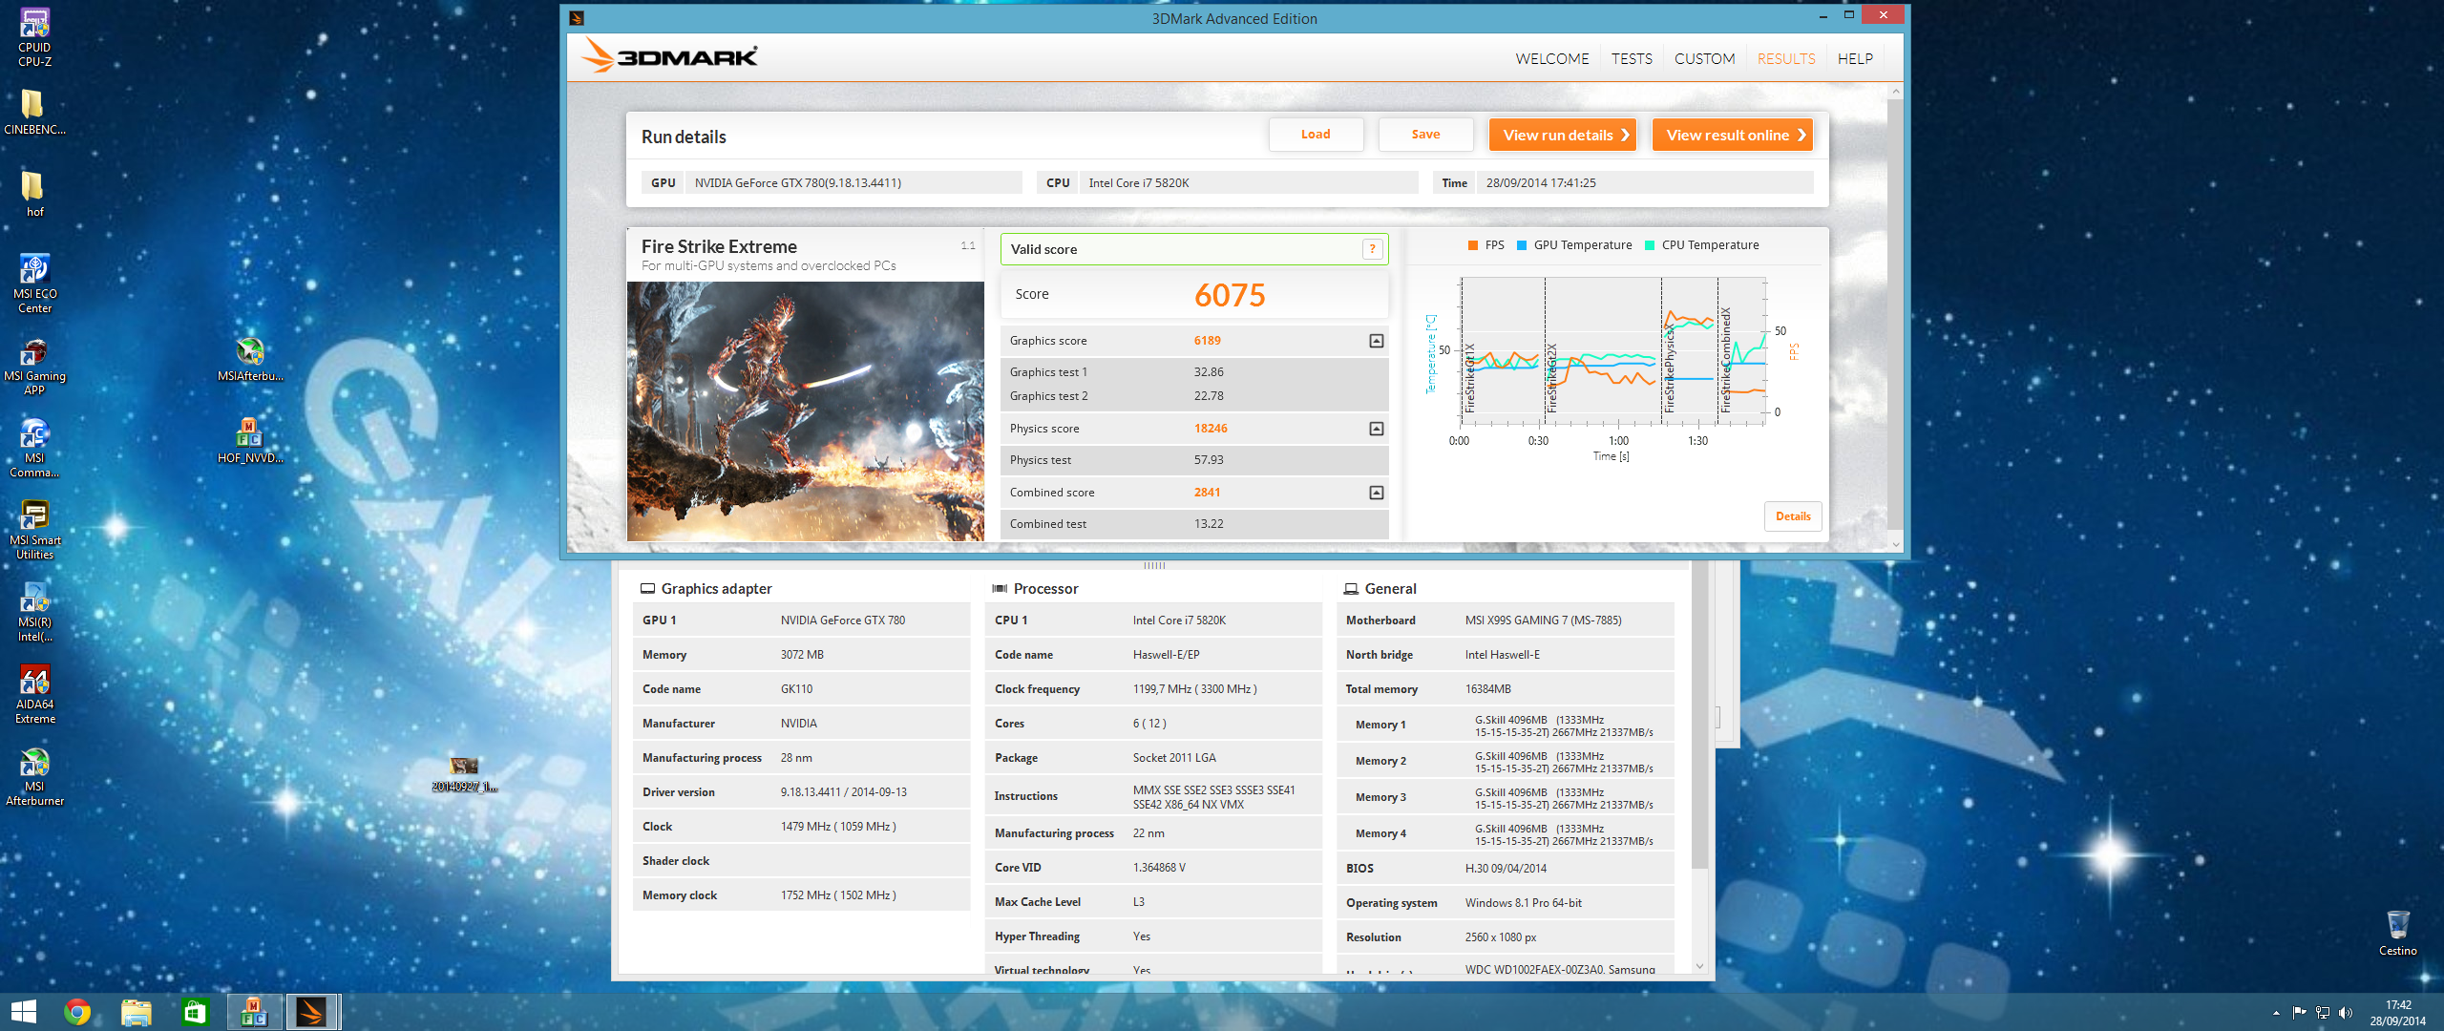2444x1031 pixels.
Task: Click the Graphics adapter section header
Action: (x=706, y=589)
